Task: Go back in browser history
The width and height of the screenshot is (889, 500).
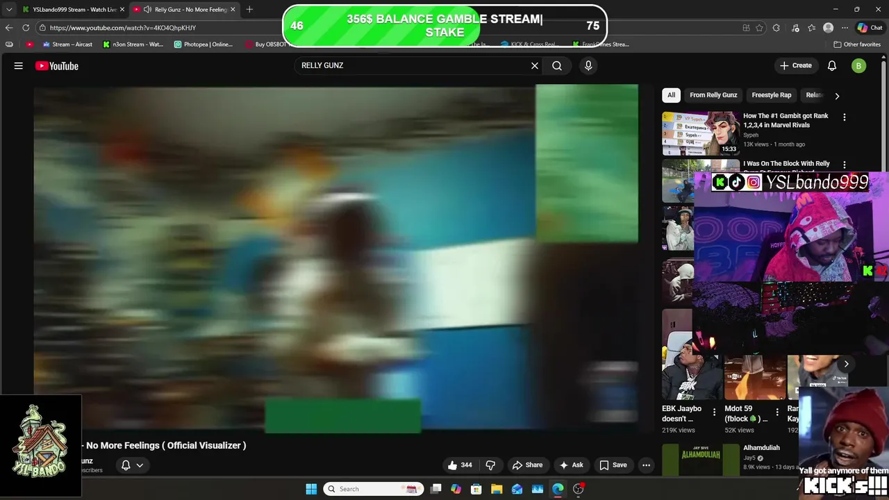Action: [x=9, y=28]
